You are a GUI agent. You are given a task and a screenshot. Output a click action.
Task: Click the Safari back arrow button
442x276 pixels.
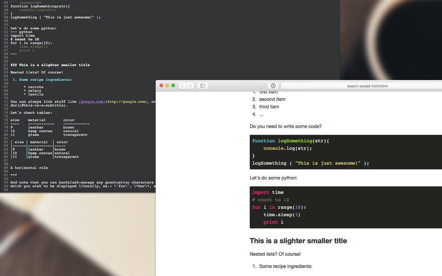pos(182,85)
